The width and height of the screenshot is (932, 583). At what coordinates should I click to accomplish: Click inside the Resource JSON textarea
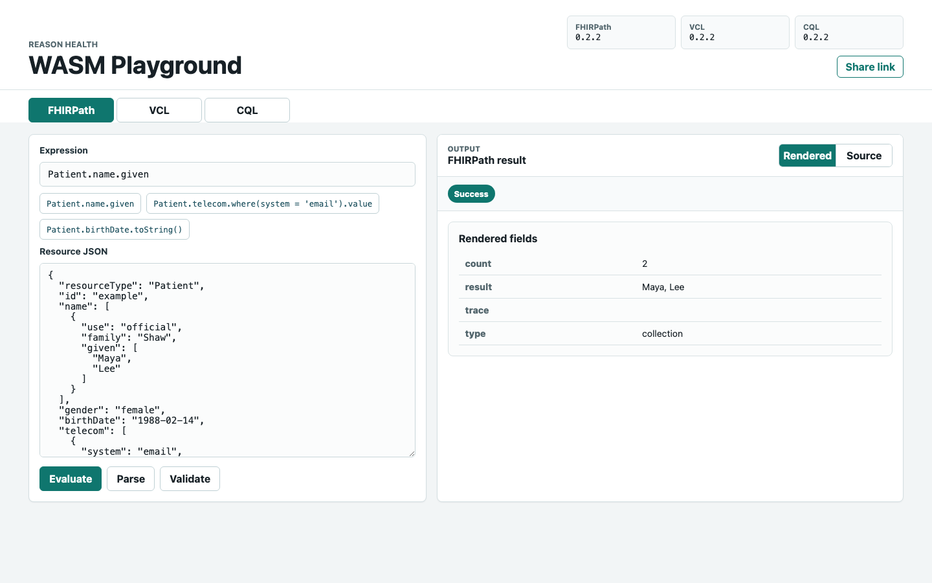[227, 360]
